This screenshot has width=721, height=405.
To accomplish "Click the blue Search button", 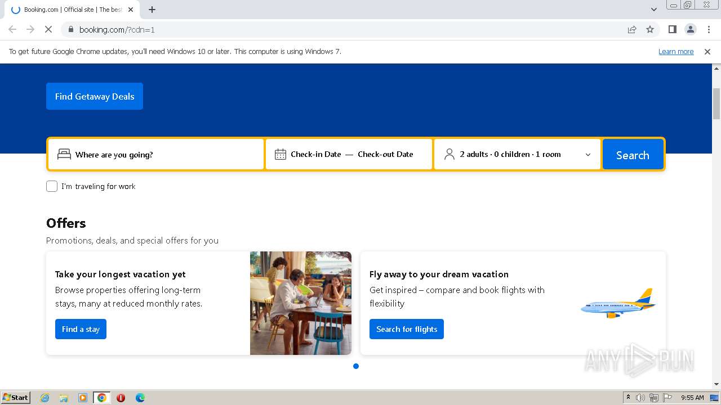I will point(633,155).
